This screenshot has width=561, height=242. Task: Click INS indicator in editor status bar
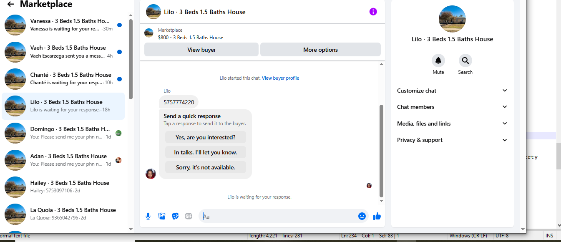click(x=549, y=236)
